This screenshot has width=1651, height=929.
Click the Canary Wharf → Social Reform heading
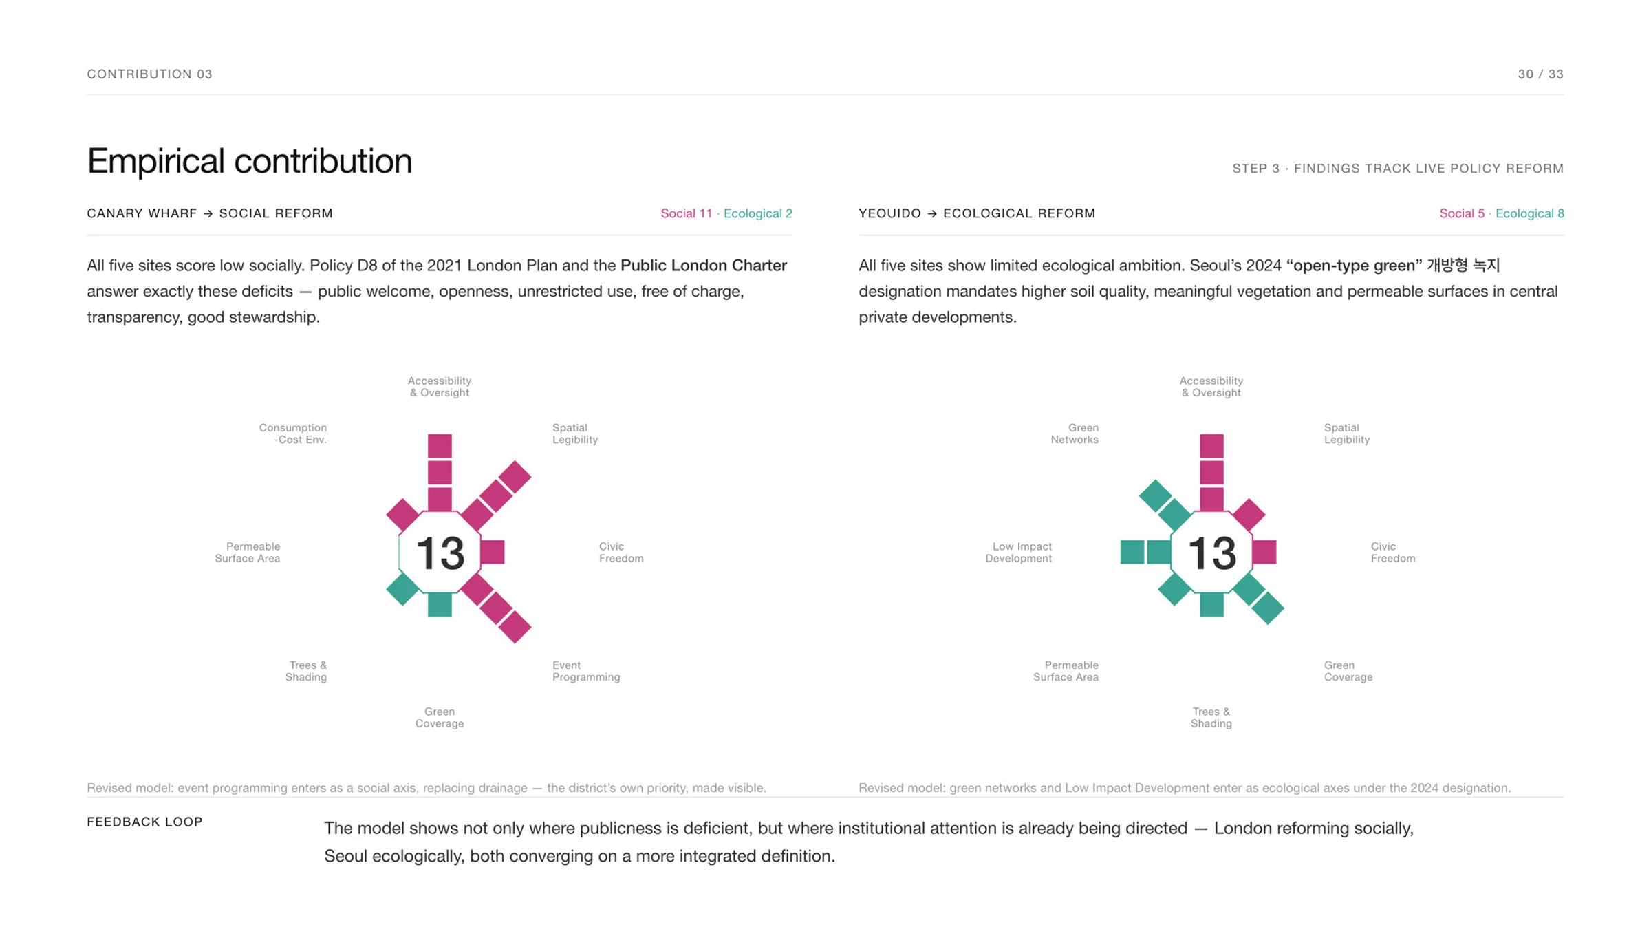210,213
